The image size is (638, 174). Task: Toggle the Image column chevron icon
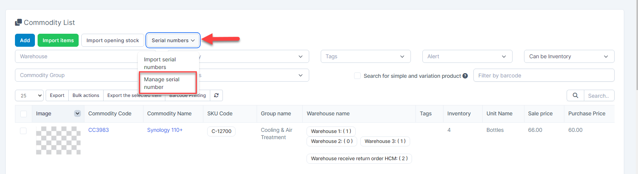coord(77,113)
